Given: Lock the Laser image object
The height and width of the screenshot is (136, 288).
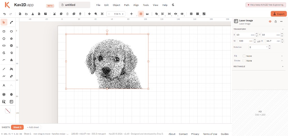Looking at the screenshot, I should pyautogui.click(x=276, y=21).
